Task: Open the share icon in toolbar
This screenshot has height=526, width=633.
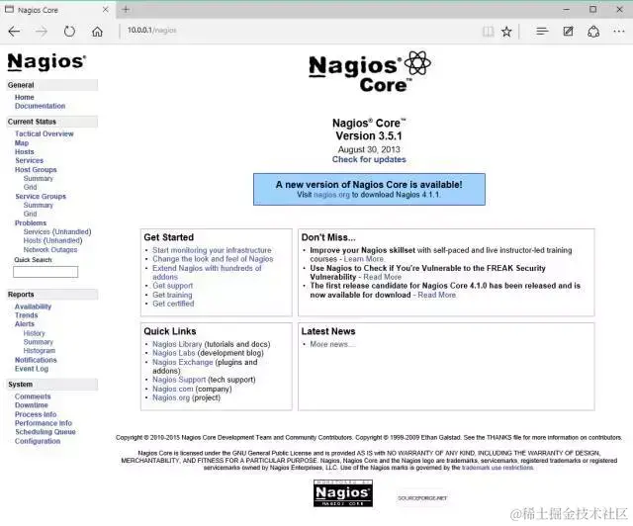Action: (593, 31)
